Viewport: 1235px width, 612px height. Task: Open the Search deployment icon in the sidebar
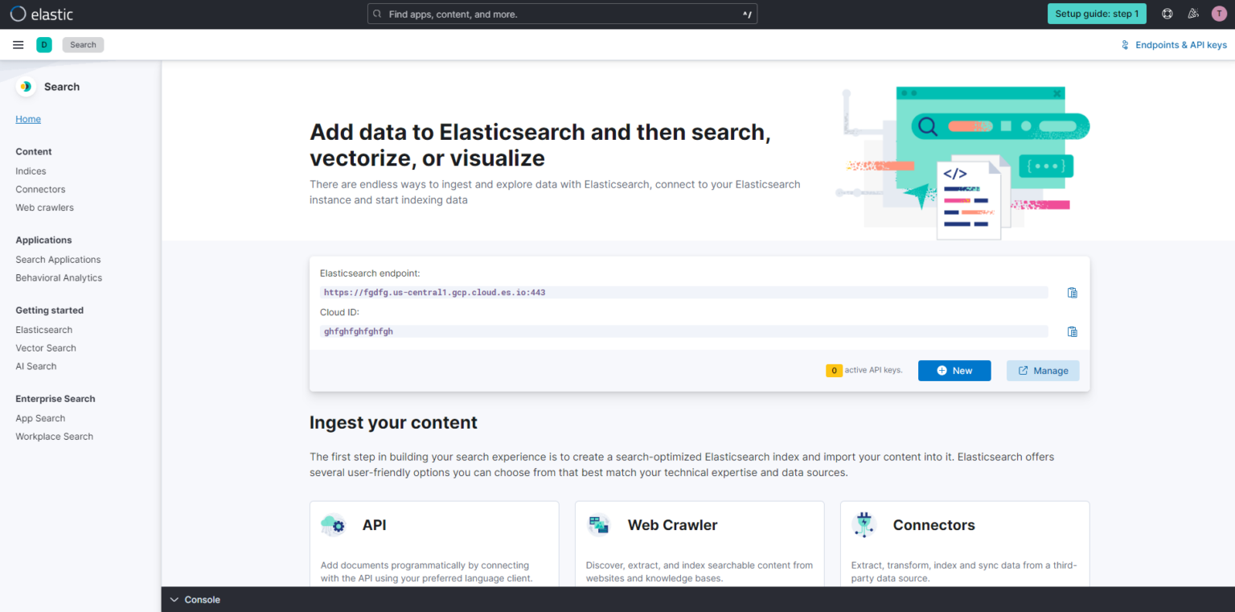pos(25,86)
